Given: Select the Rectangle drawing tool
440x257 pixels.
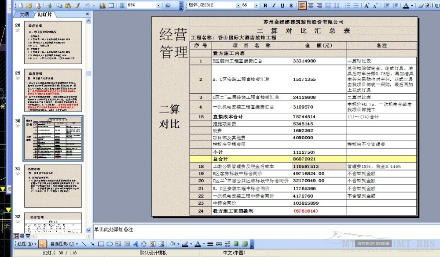Looking at the screenshot, I should tap(101, 244).
